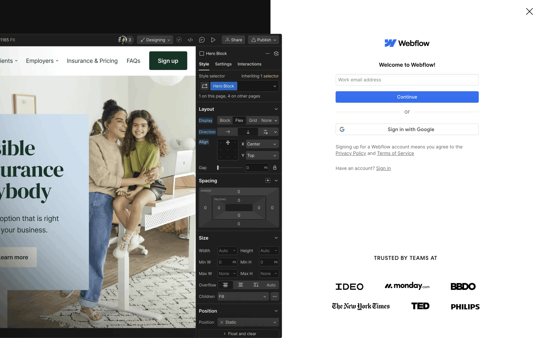Open the X align Center dropdown
The height and width of the screenshot is (338, 541).
coord(262,144)
